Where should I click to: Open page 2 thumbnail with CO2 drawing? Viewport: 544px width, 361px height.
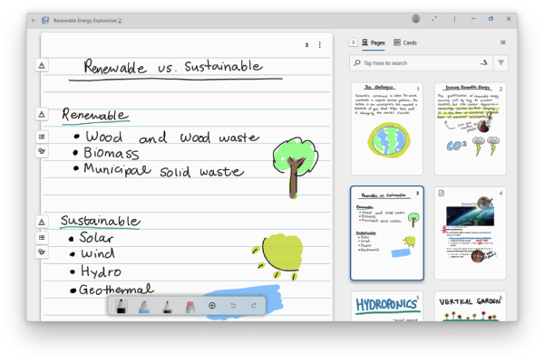tap(470, 128)
